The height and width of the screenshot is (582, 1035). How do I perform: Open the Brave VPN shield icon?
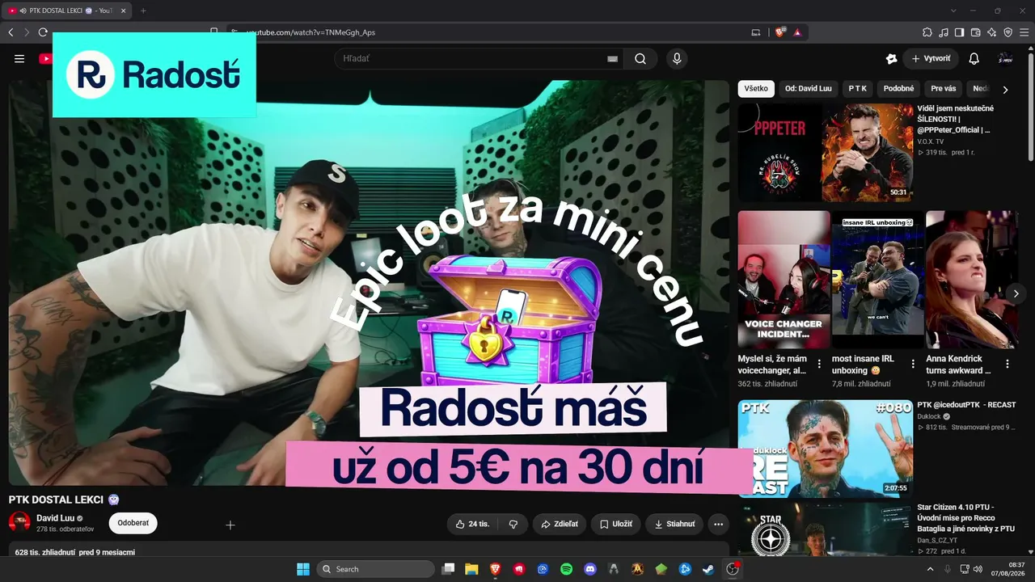1008,32
